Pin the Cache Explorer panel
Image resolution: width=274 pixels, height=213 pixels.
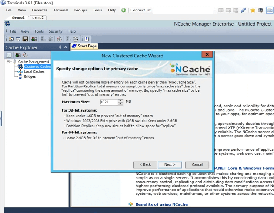(x=60, y=47)
